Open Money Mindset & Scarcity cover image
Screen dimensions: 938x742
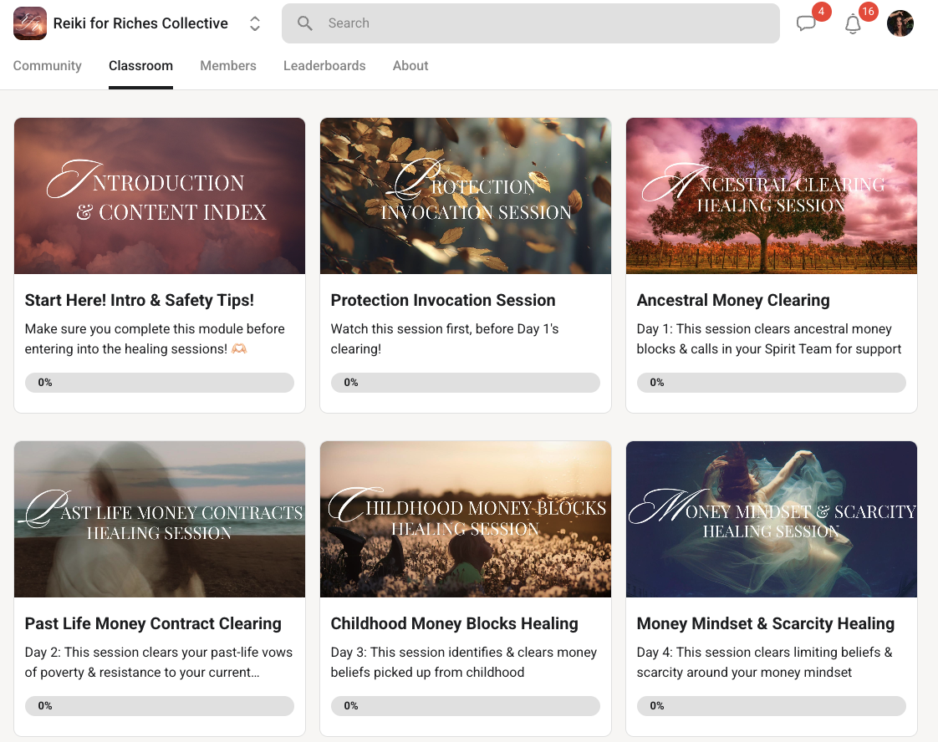coord(772,519)
